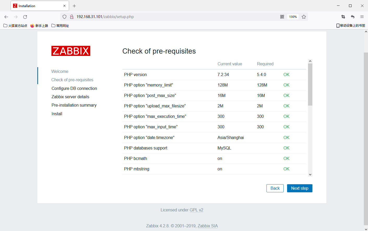Visit the Zabbix SIA link

coord(207,226)
